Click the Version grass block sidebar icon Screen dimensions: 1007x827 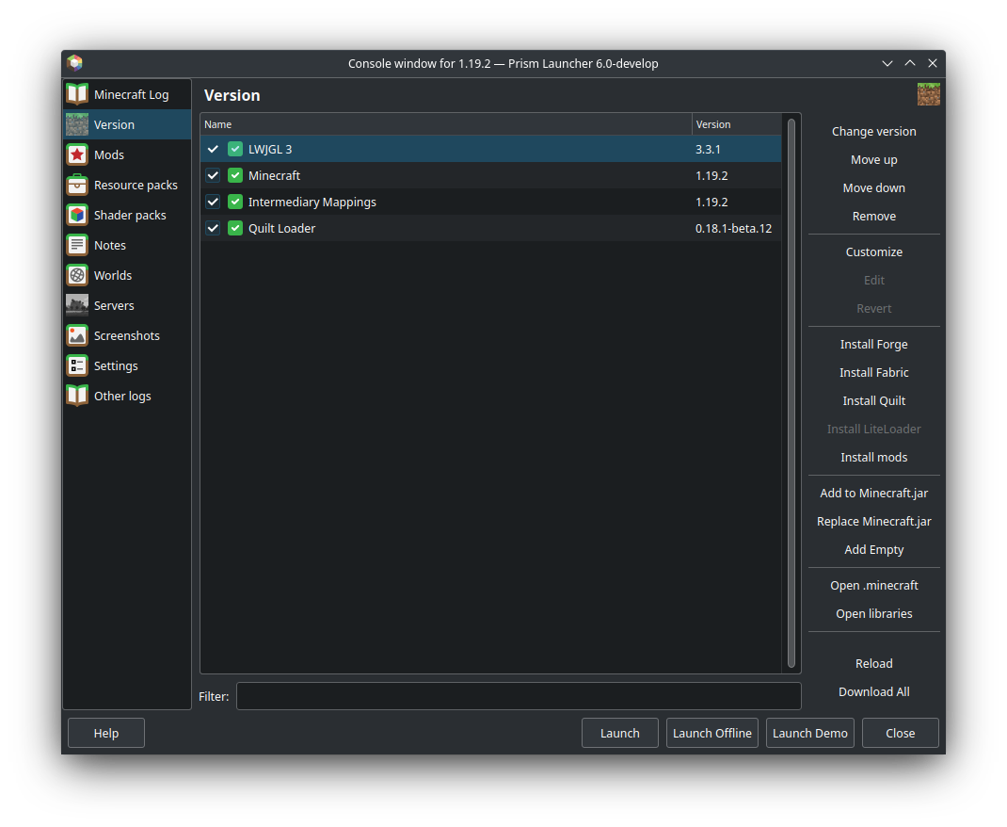pos(77,124)
